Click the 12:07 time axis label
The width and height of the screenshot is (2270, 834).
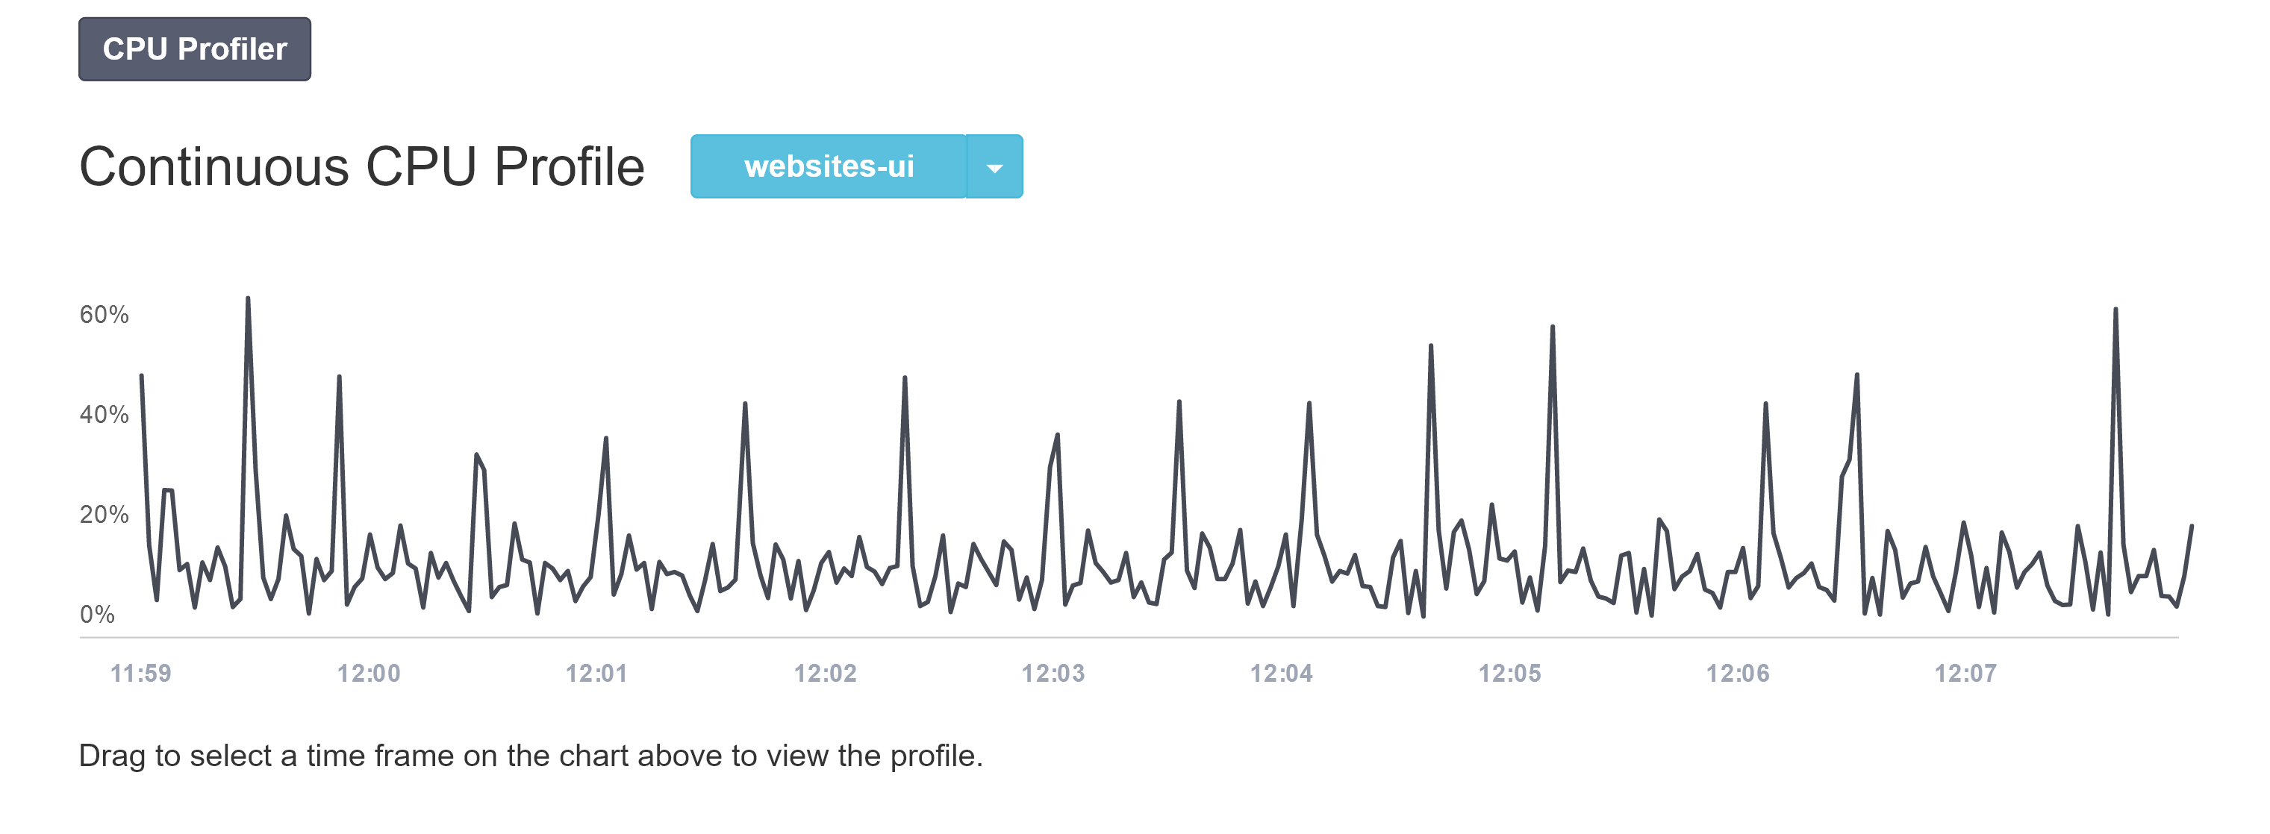click(x=1965, y=674)
